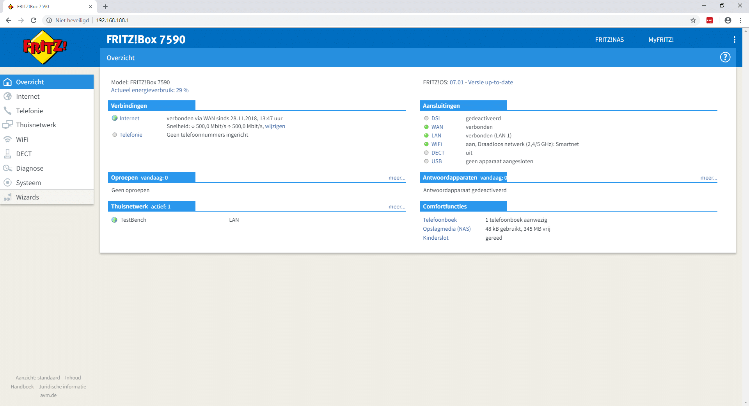Open the FRITZ!NAS tab in header

pyautogui.click(x=609, y=39)
